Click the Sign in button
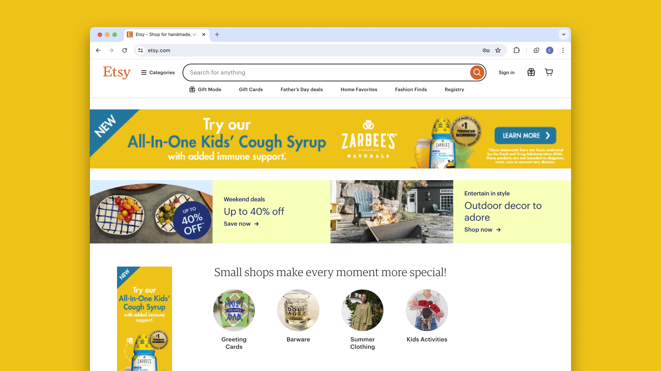 point(506,73)
